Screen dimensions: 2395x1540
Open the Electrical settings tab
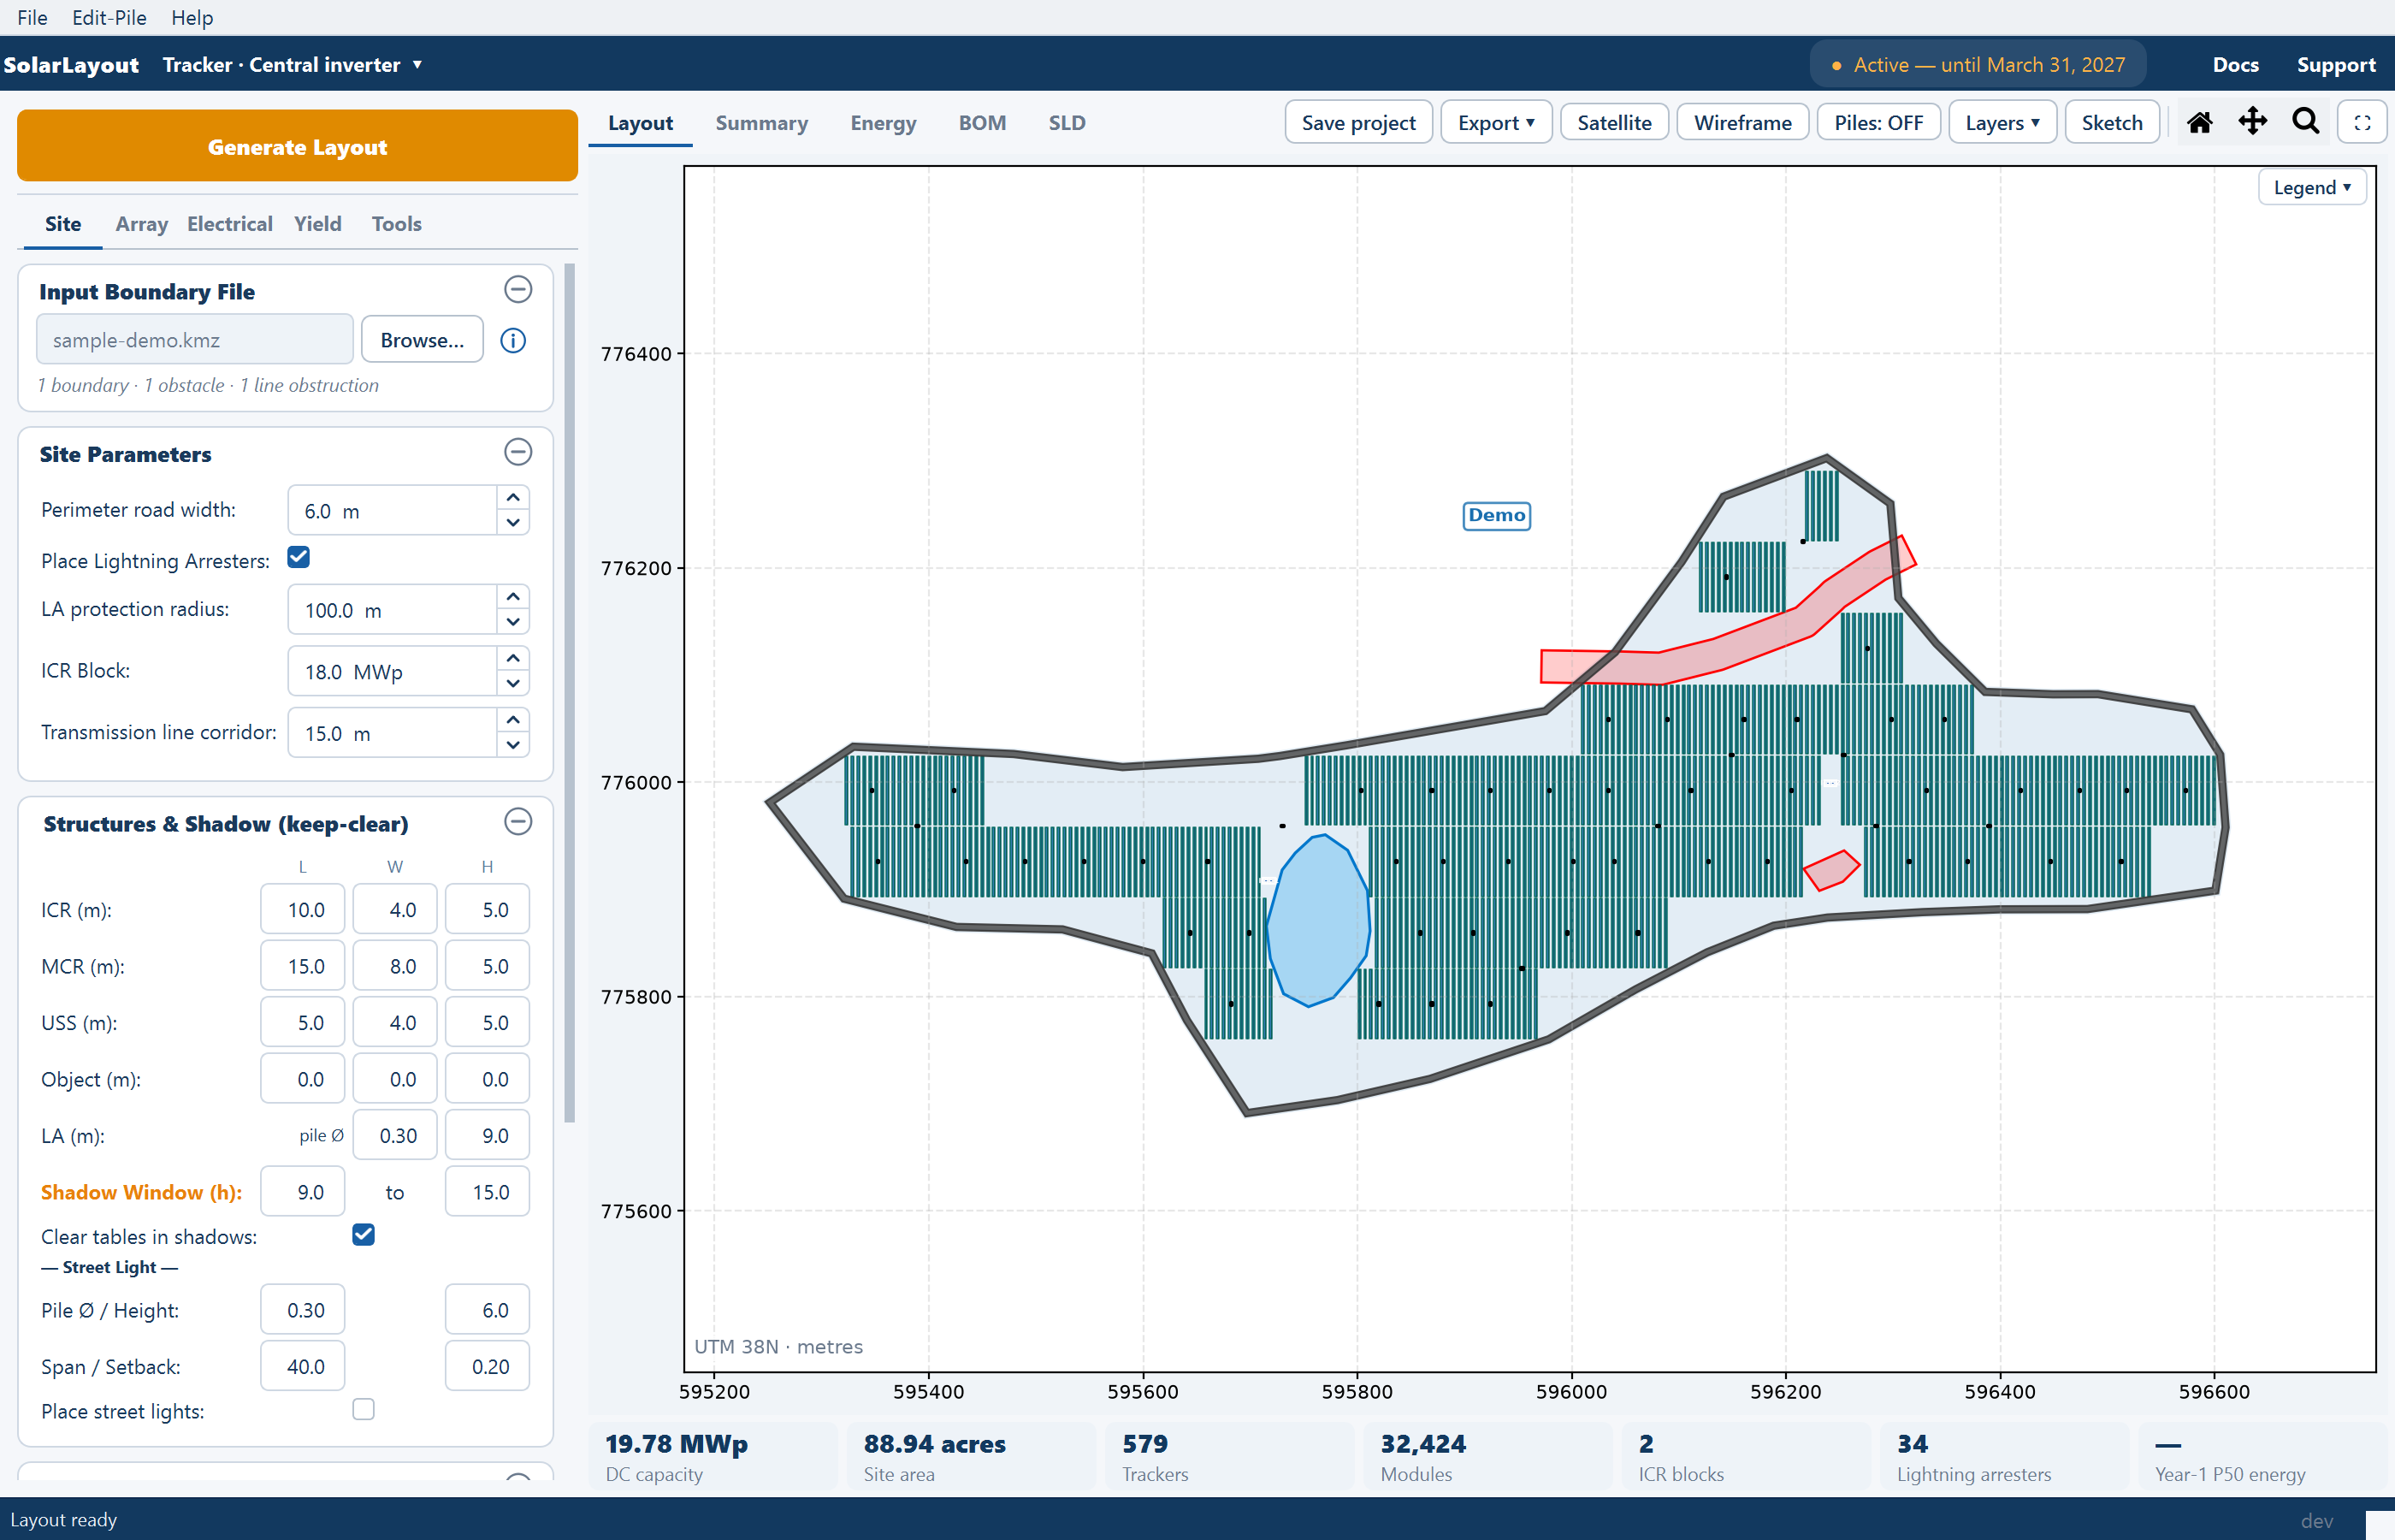pos(230,224)
